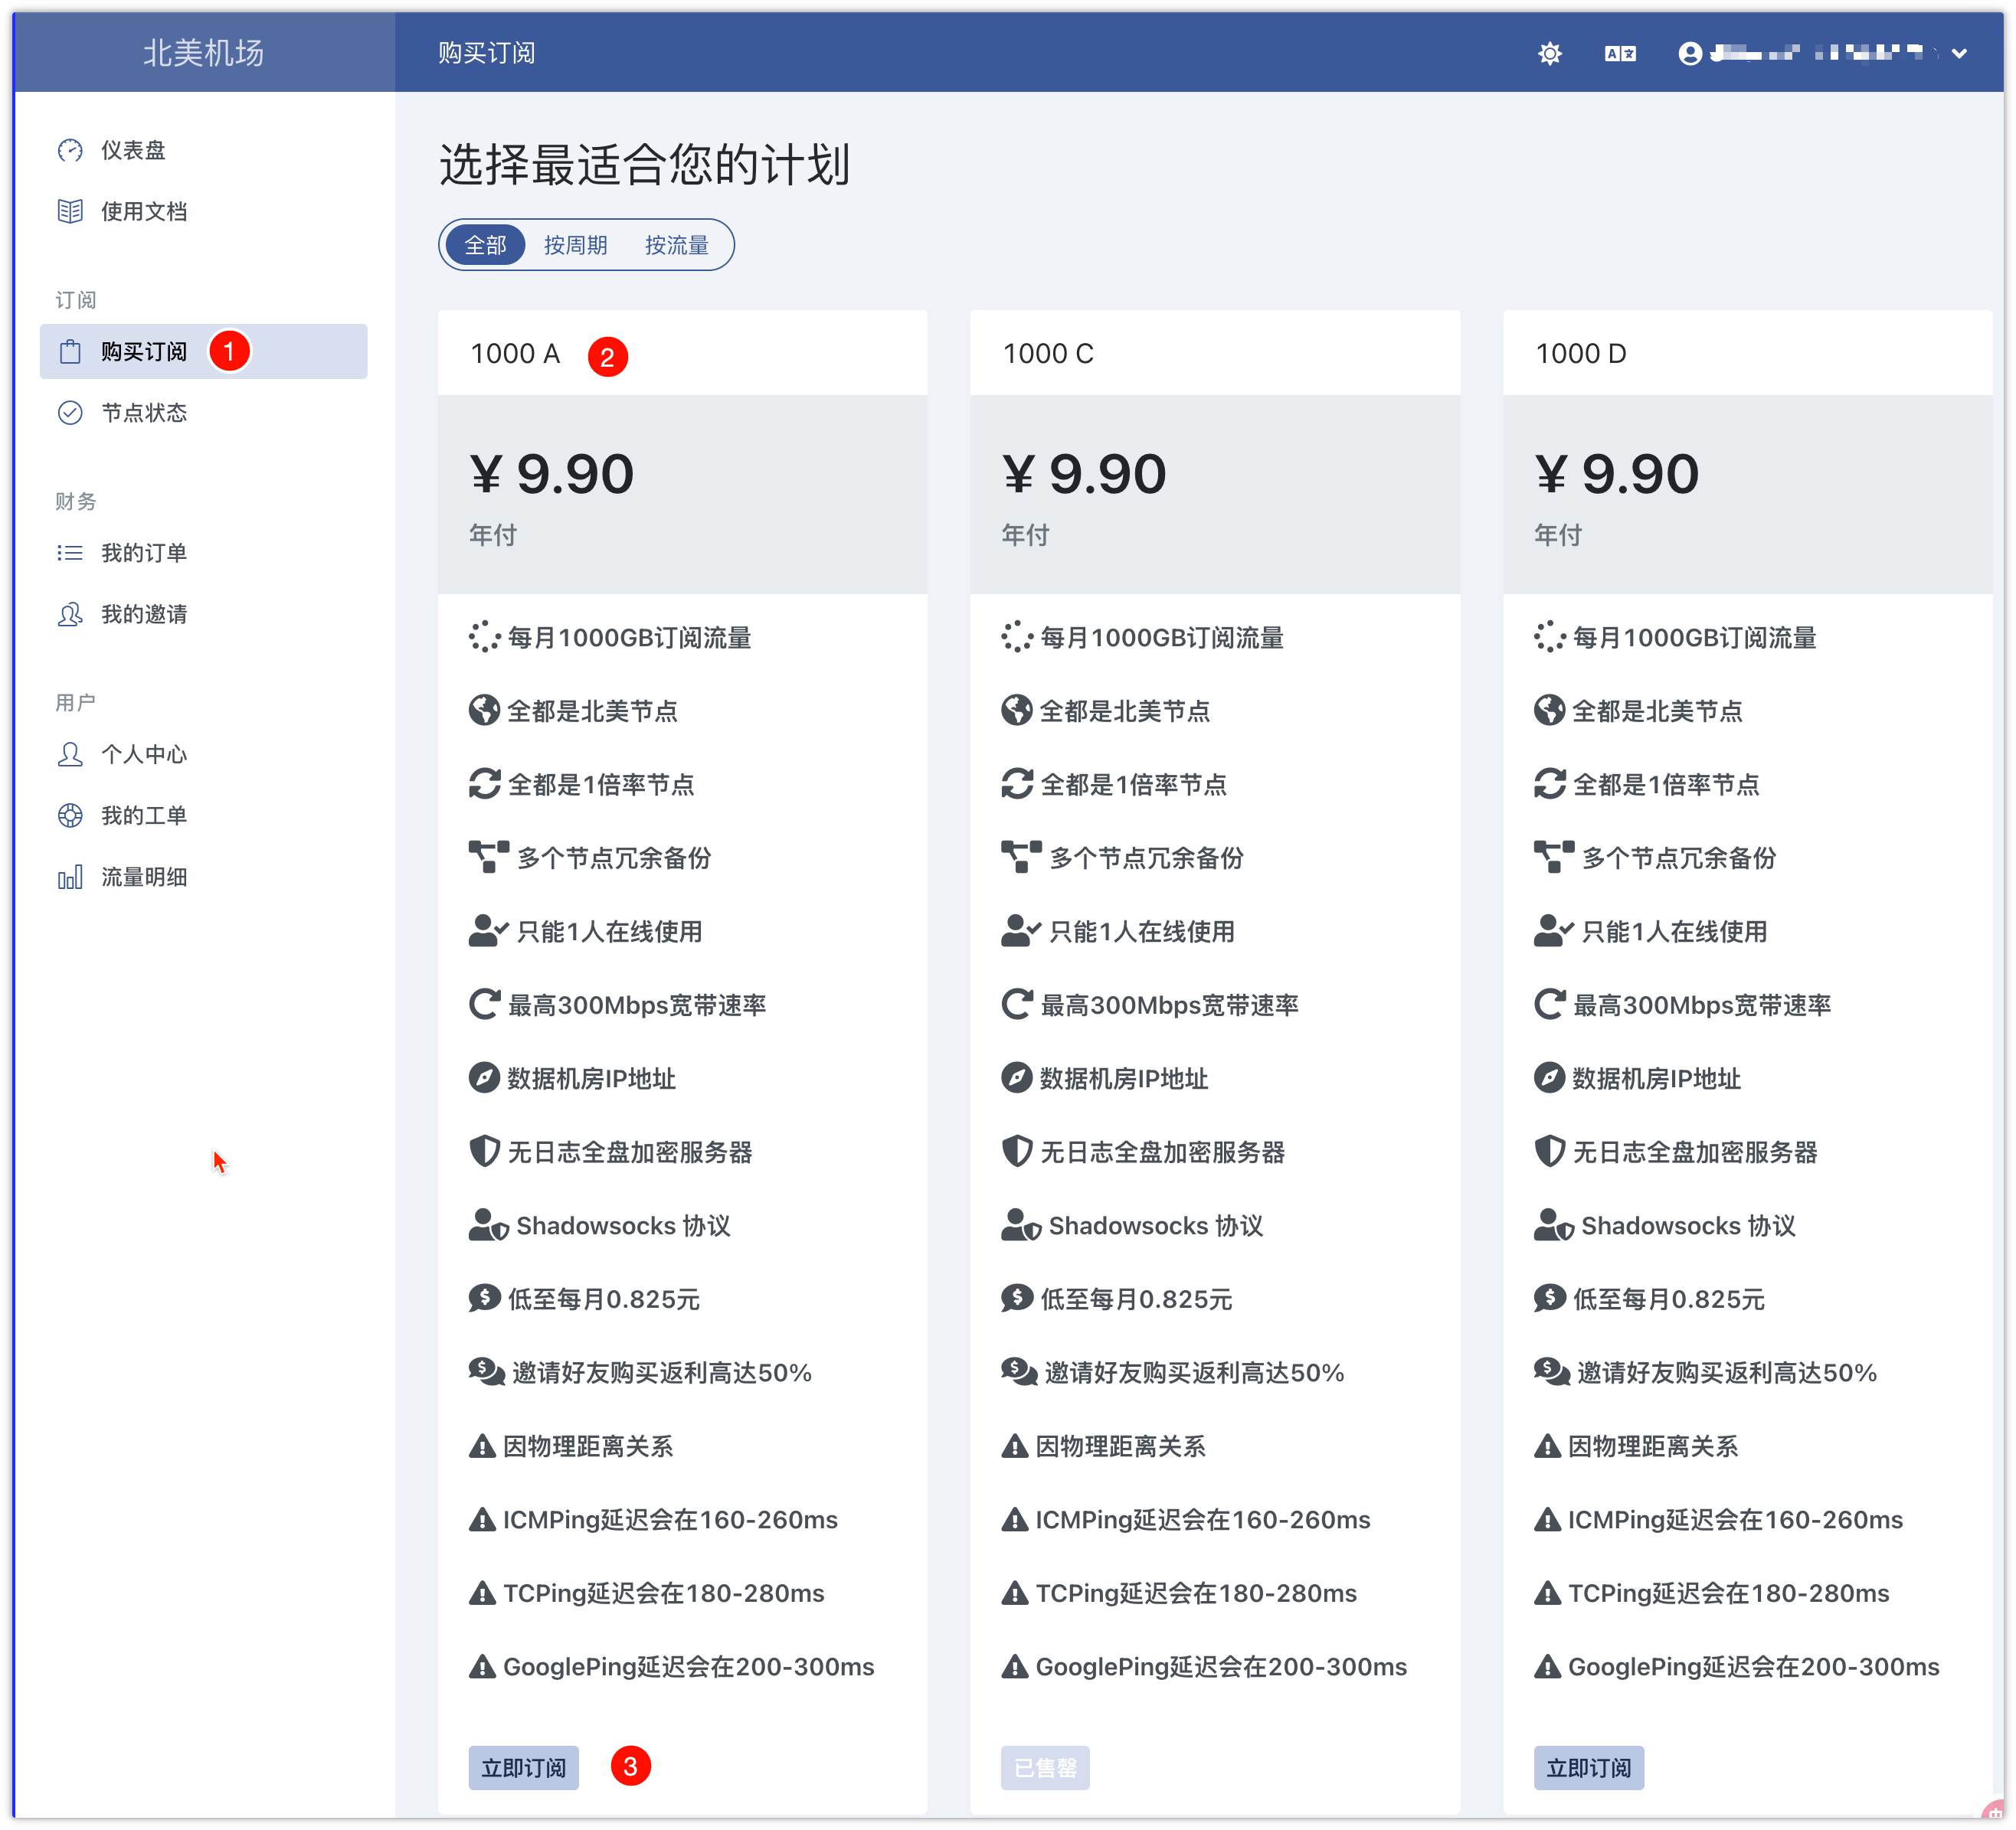
Task: Switch plan filter to 按流量
Action: click(x=677, y=245)
